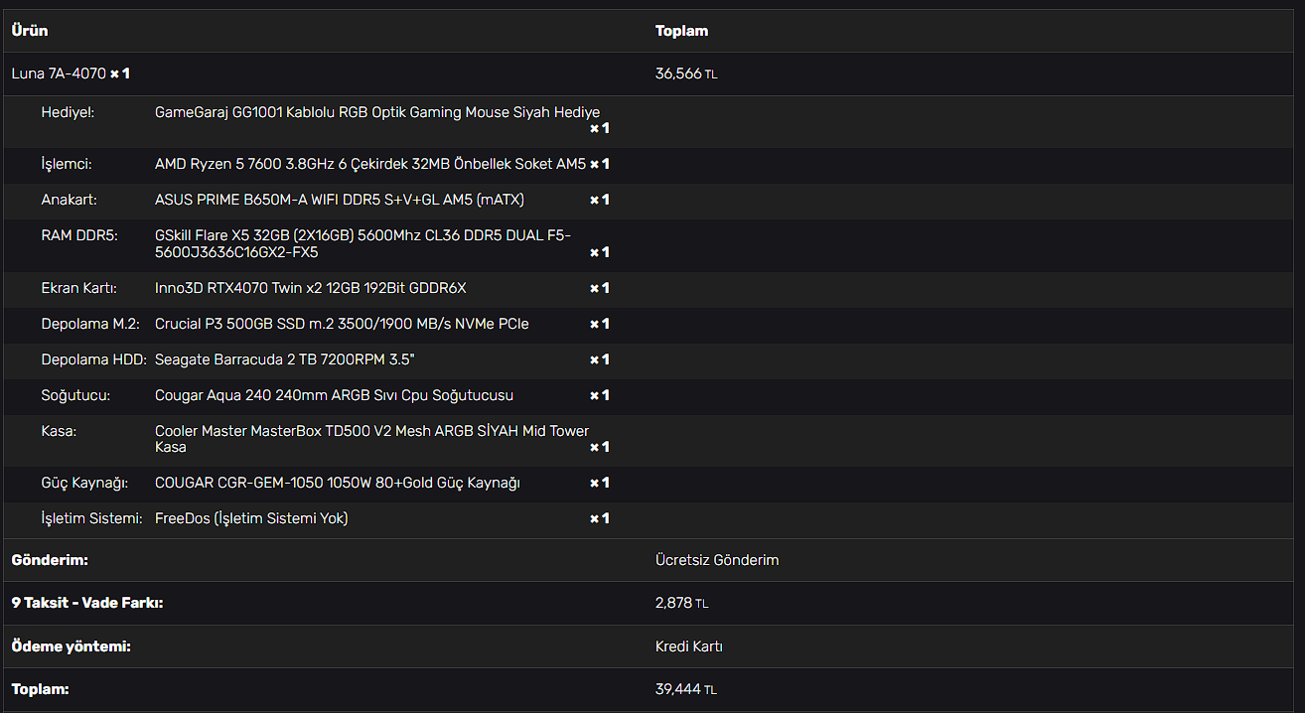This screenshot has width=1305, height=713.
Task: Click the Crucial P3 500GB SSD entry
Action: pyautogui.click(x=342, y=324)
